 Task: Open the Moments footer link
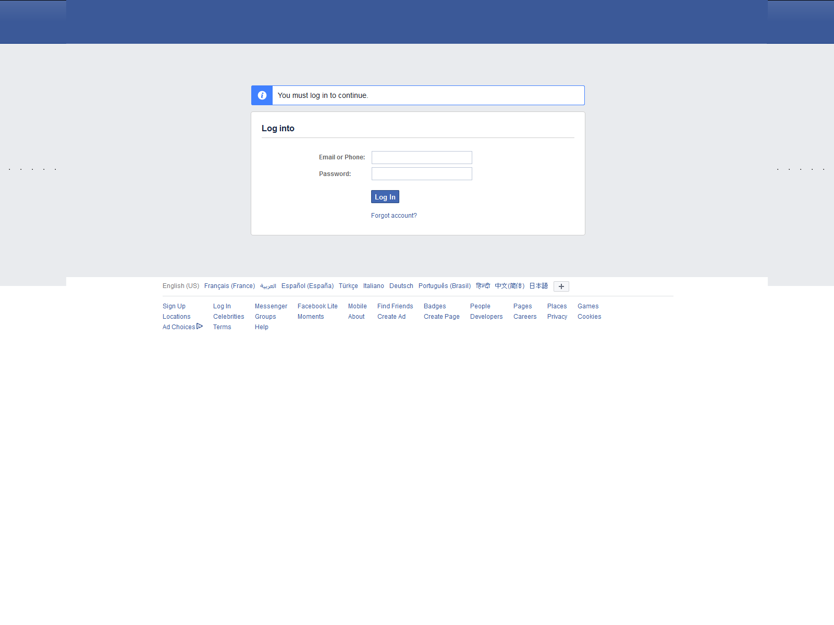[311, 317]
